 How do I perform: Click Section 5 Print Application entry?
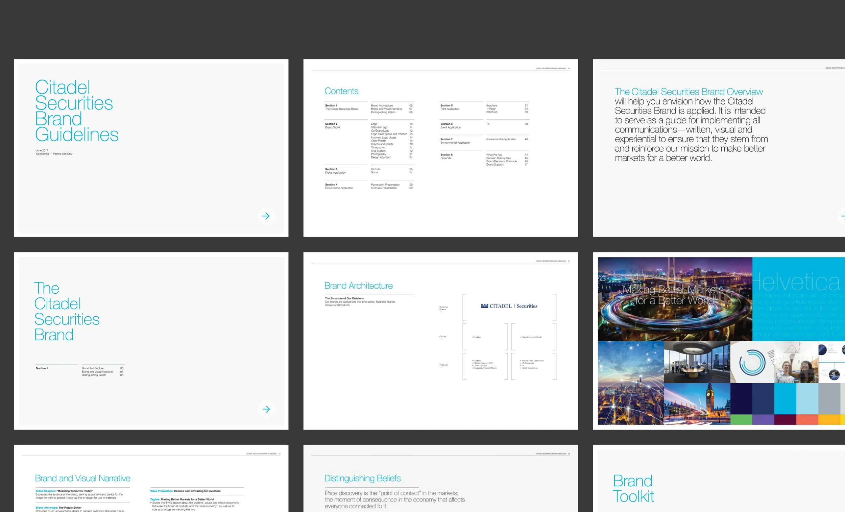click(450, 107)
